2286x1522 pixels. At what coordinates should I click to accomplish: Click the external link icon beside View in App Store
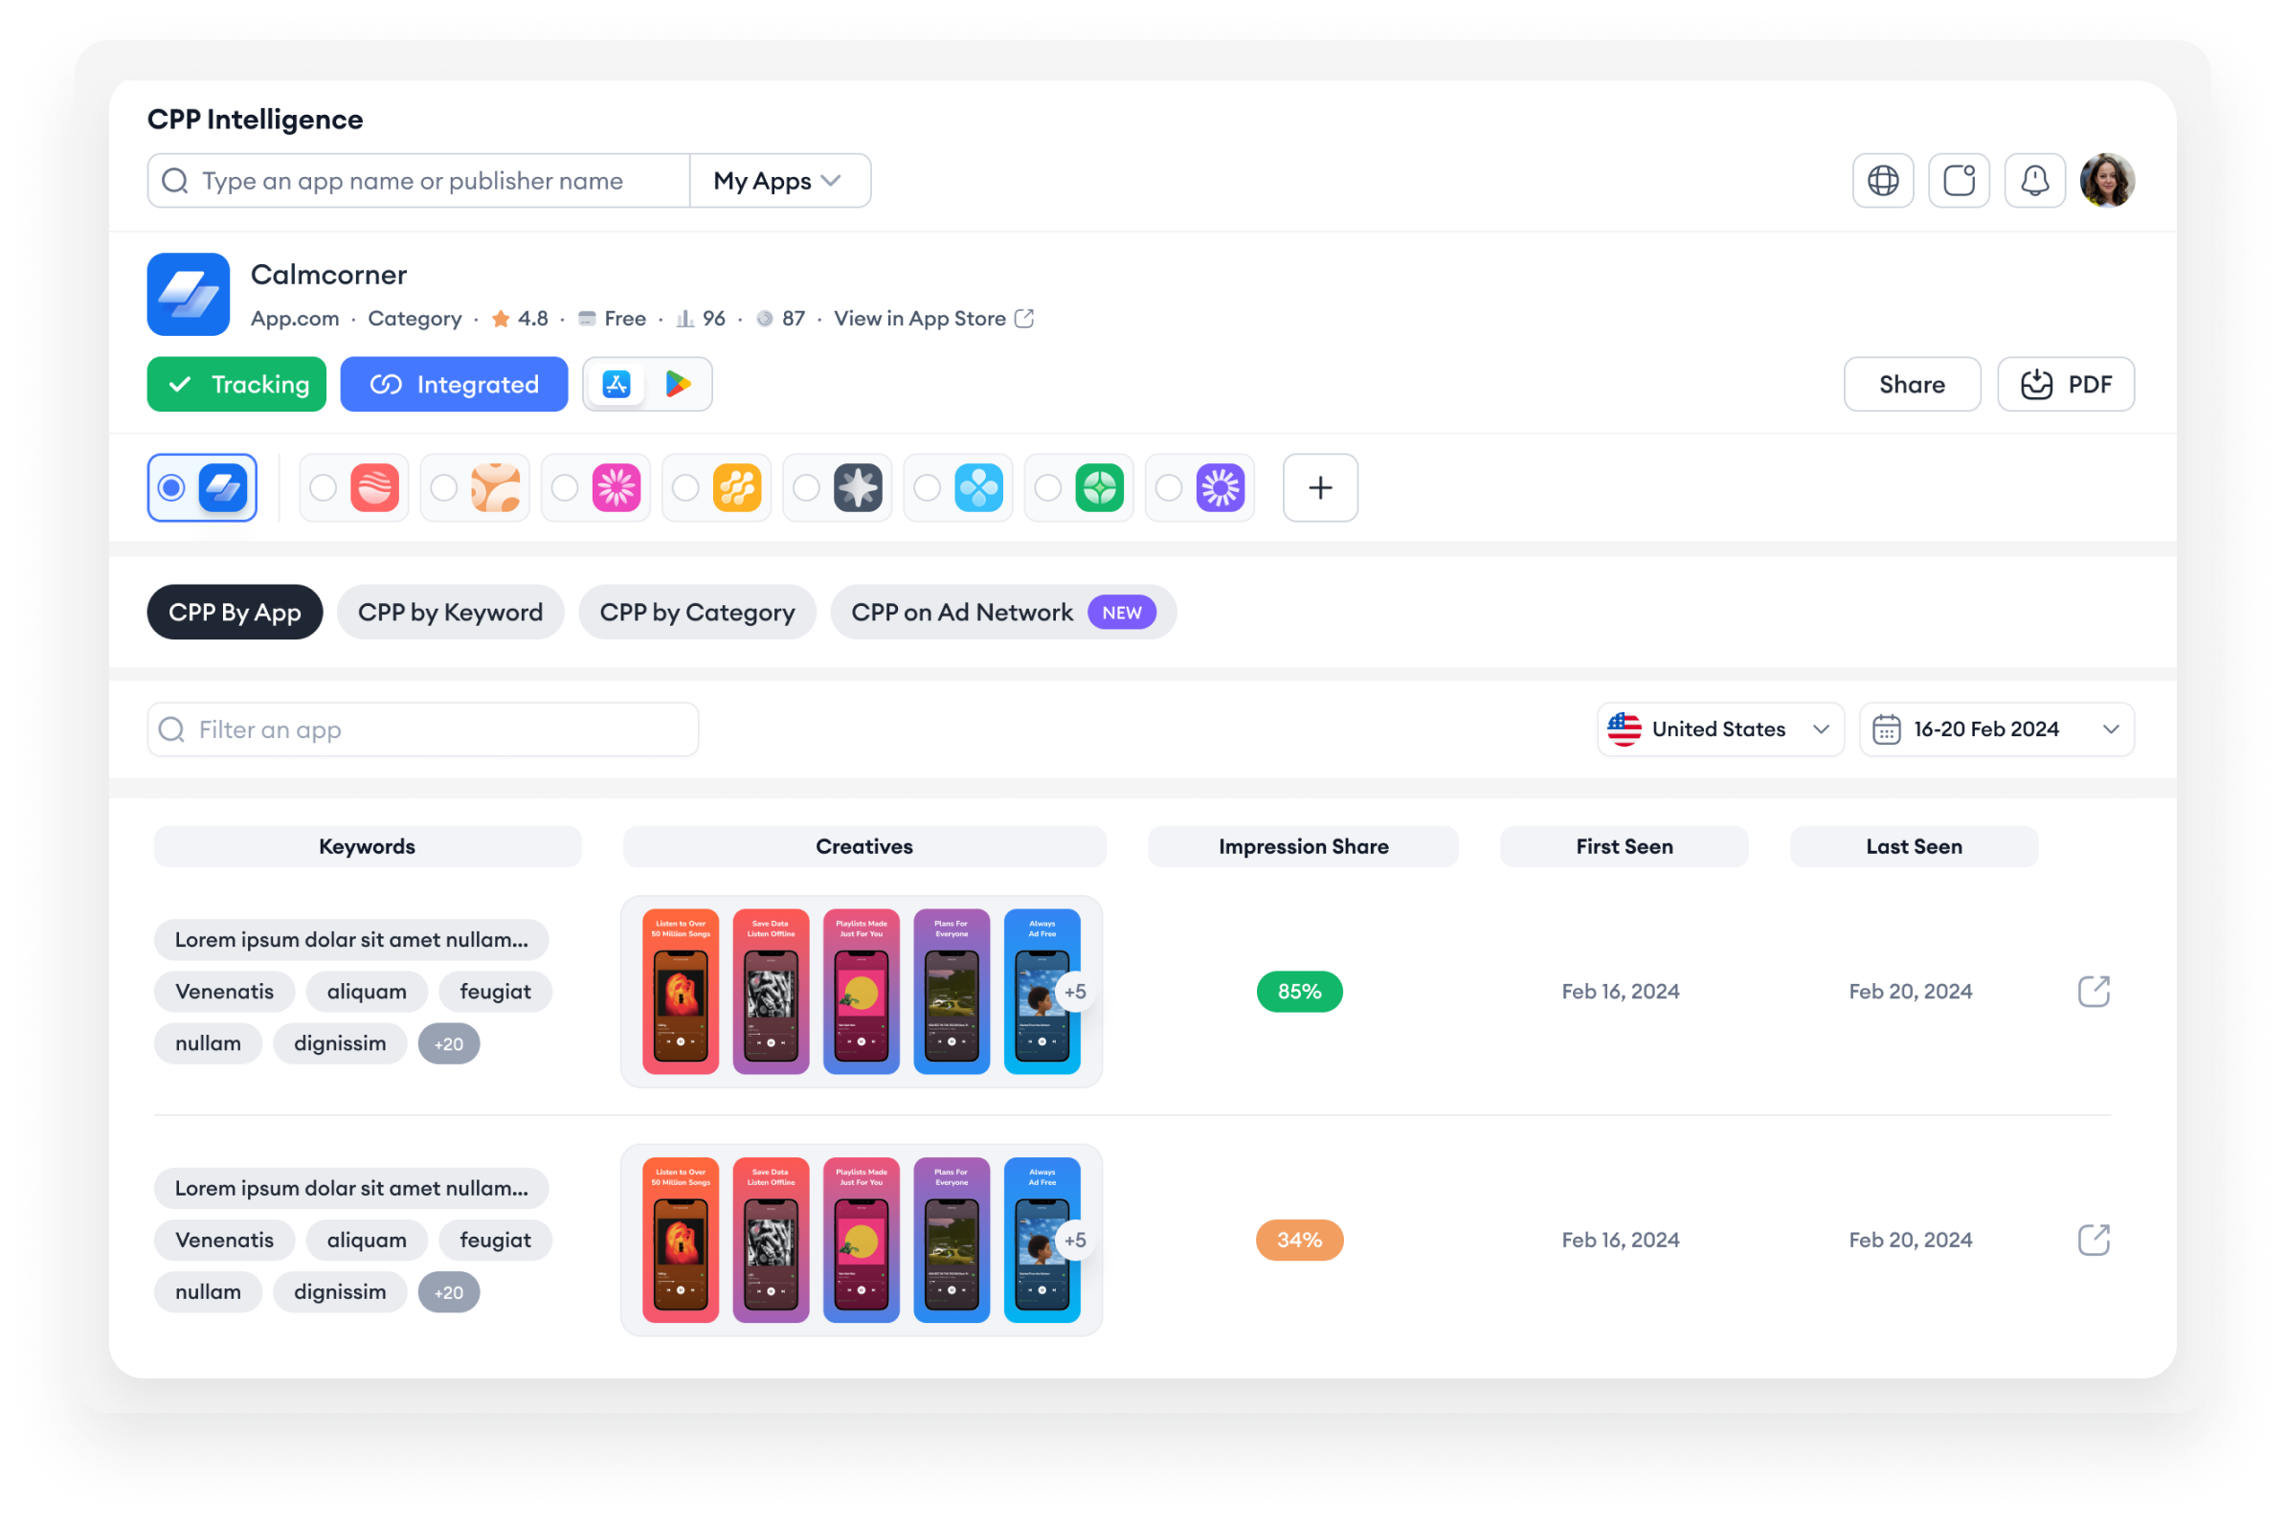click(x=1024, y=319)
